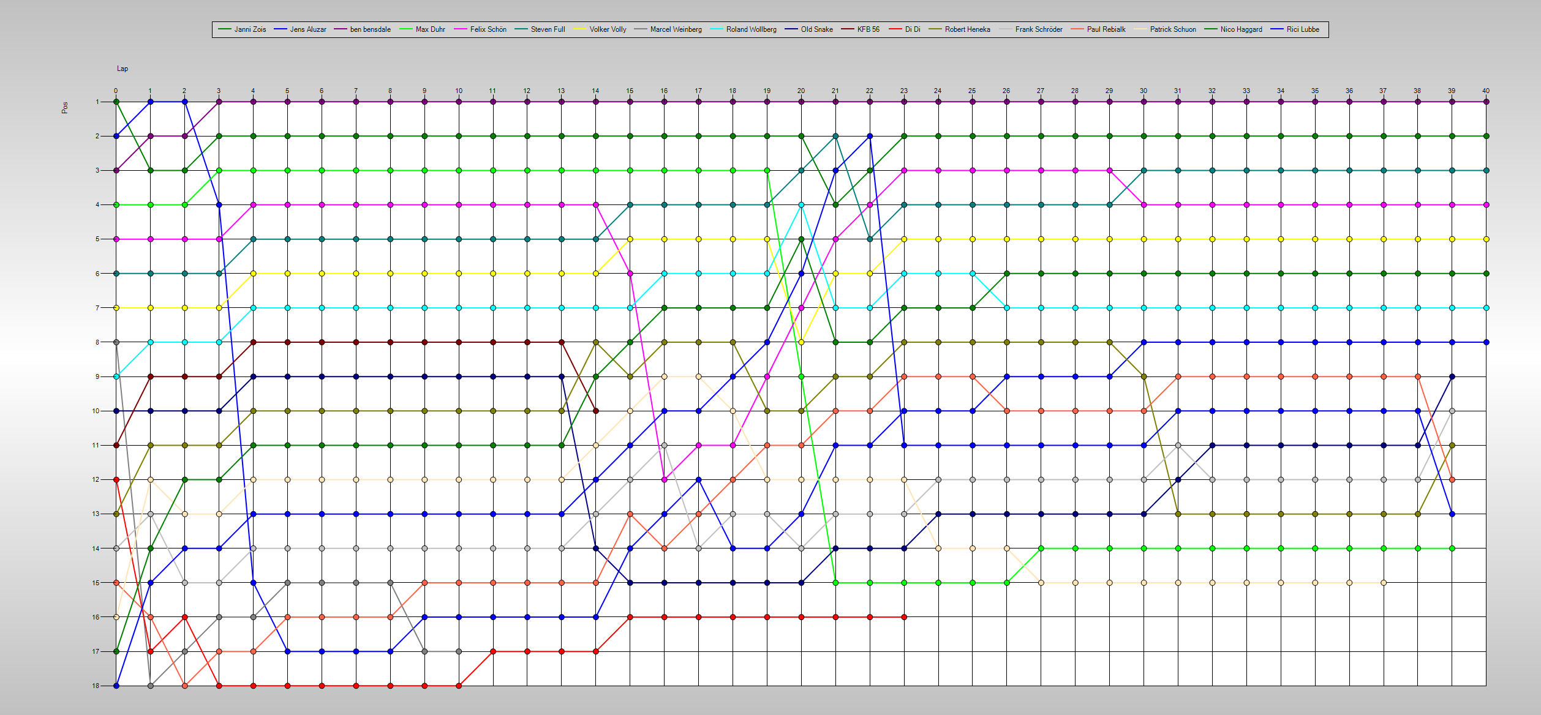1541x715 pixels.
Task: Select Max Duhr in the legend
Action: (x=422, y=29)
